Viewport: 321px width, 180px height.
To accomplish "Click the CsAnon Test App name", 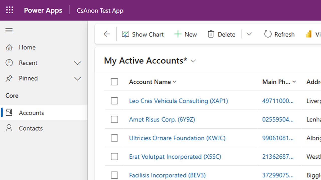I will click(100, 11).
